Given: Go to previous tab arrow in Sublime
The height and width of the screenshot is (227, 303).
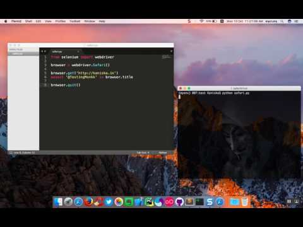Looking at the screenshot, I should point(42,51).
